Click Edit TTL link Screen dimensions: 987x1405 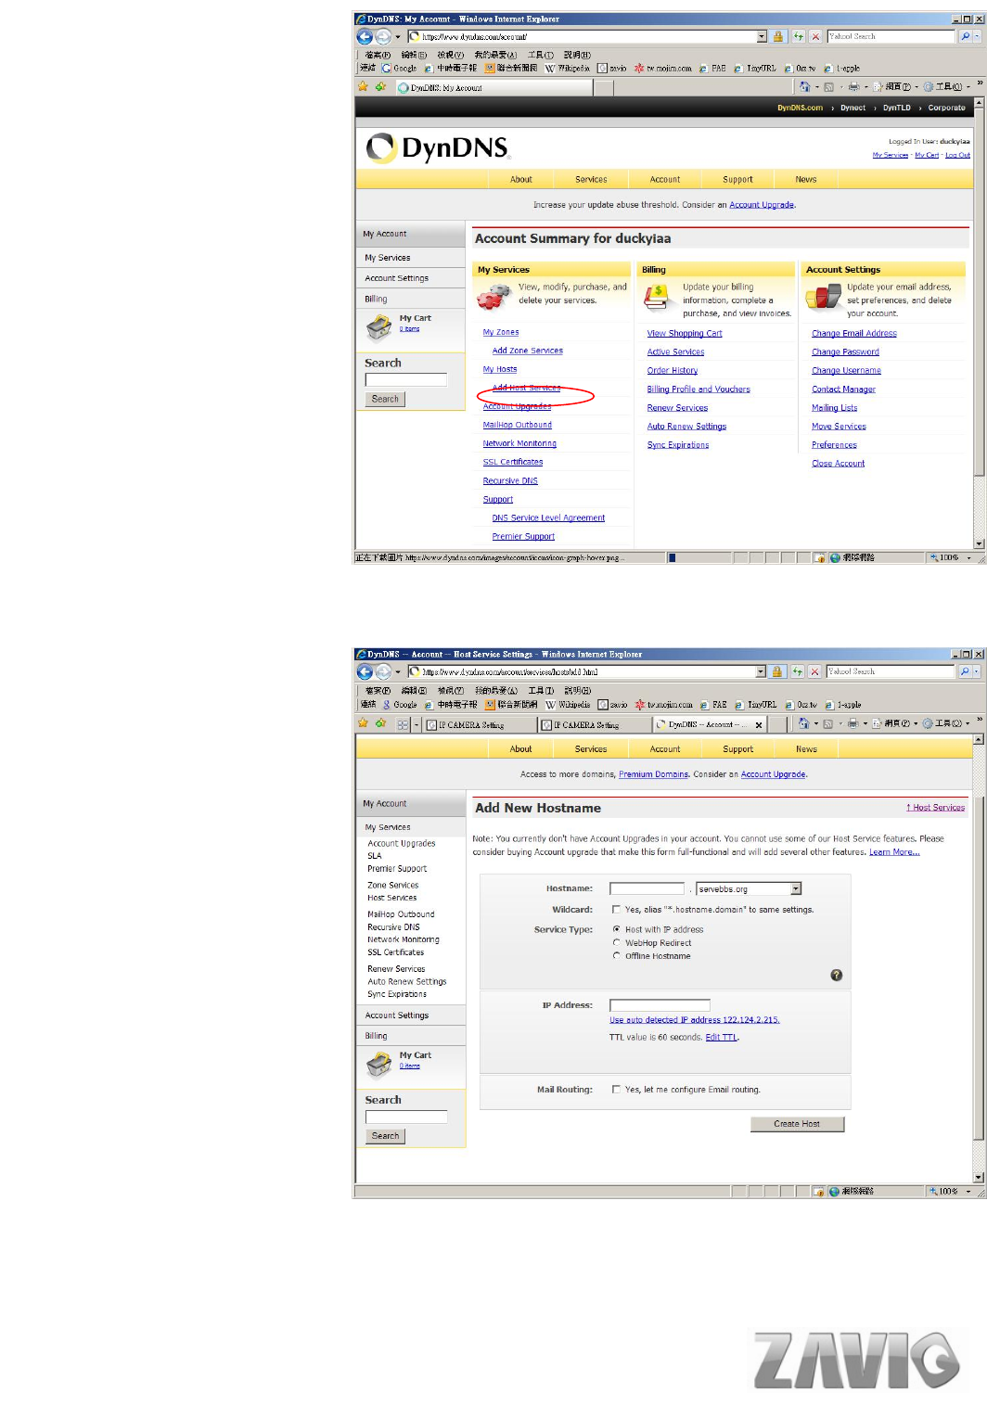coord(722,1038)
